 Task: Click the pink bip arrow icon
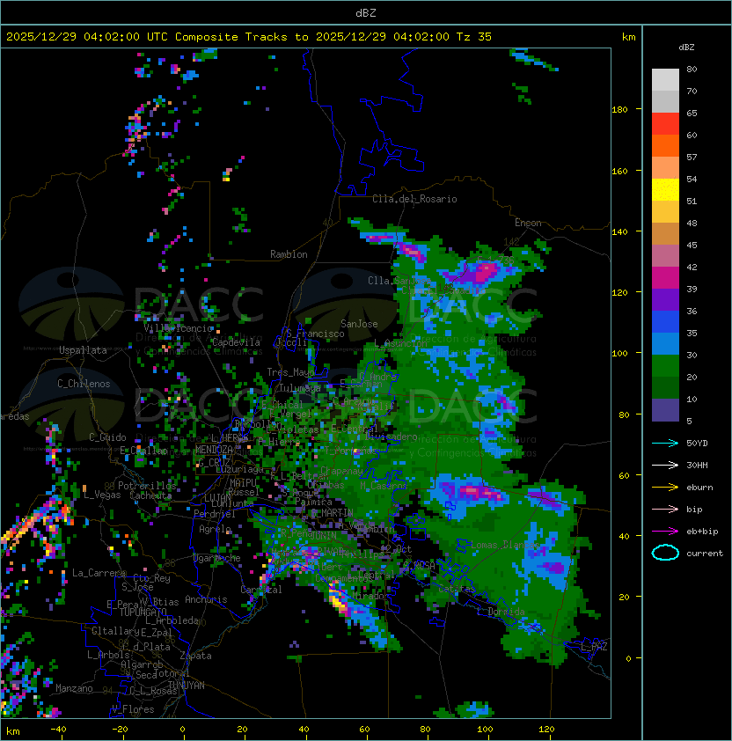click(665, 509)
